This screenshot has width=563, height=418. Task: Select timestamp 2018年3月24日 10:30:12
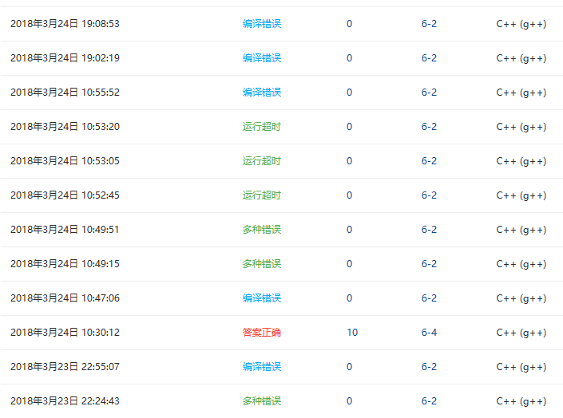pyautogui.click(x=65, y=333)
